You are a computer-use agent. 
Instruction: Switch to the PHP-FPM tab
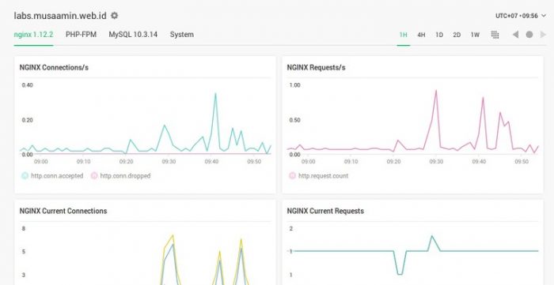81,35
